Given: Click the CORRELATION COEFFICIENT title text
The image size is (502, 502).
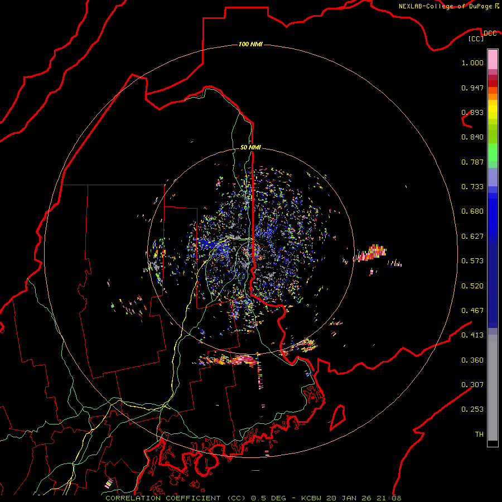Looking at the screenshot, I should pyautogui.click(x=163, y=498).
